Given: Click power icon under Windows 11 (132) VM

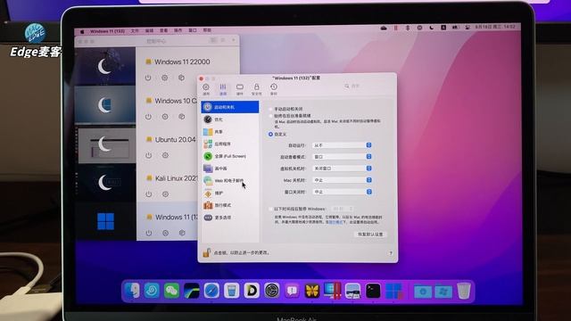Looking at the screenshot, I should coord(149,233).
